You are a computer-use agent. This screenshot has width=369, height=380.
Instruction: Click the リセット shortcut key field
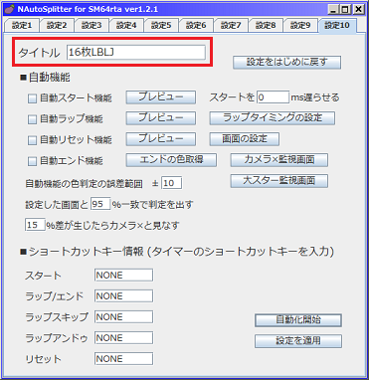click(123, 359)
